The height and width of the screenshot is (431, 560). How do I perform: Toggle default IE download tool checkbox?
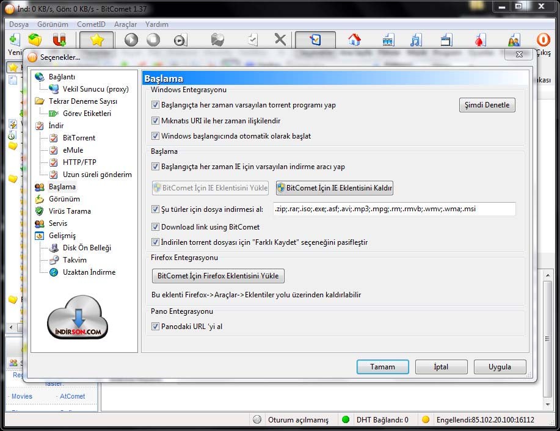coord(155,167)
